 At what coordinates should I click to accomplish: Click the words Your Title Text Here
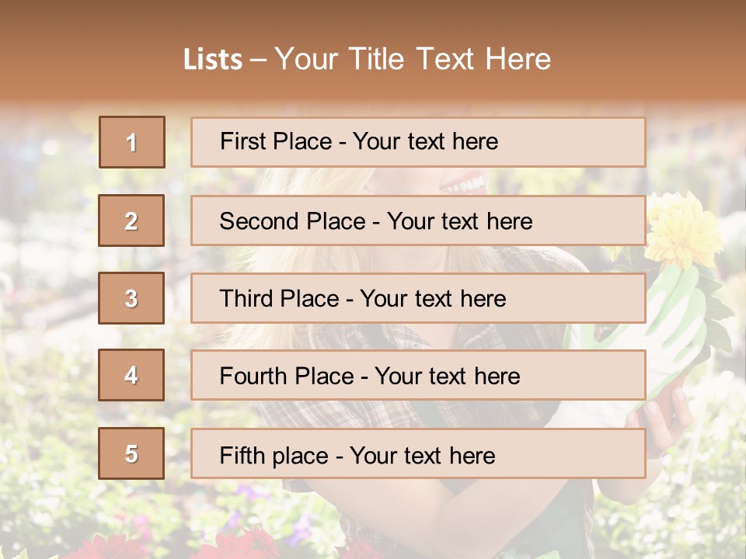(413, 59)
